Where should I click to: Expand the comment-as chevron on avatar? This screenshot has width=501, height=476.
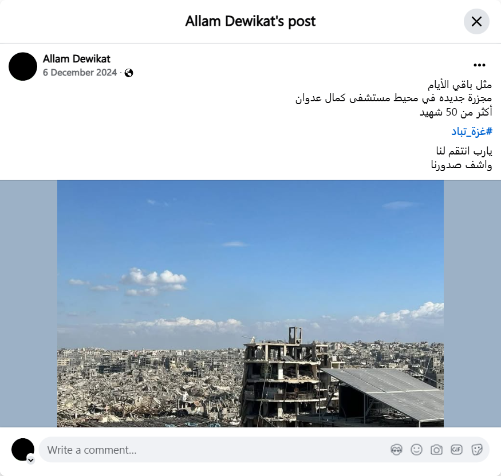[x=31, y=460]
